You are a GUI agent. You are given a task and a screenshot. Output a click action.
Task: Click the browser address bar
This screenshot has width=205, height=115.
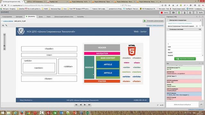[64, 5]
